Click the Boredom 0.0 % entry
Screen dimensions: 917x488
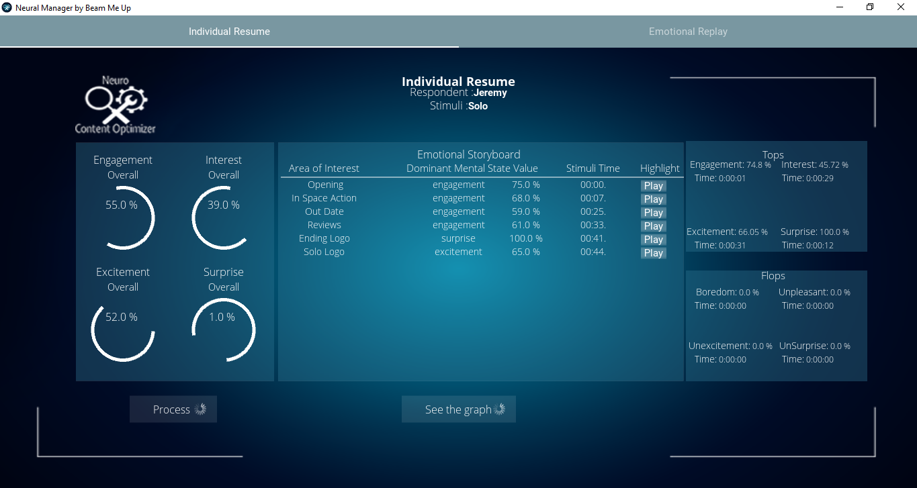pyautogui.click(x=728, y=292)
